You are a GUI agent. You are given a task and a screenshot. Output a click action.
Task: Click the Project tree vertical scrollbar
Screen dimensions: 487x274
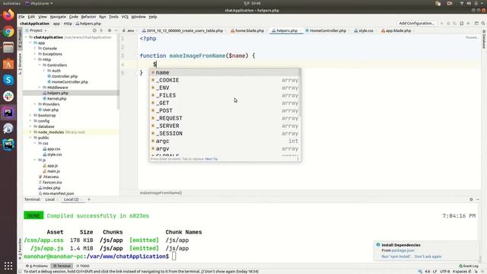(x=118, y=72)
